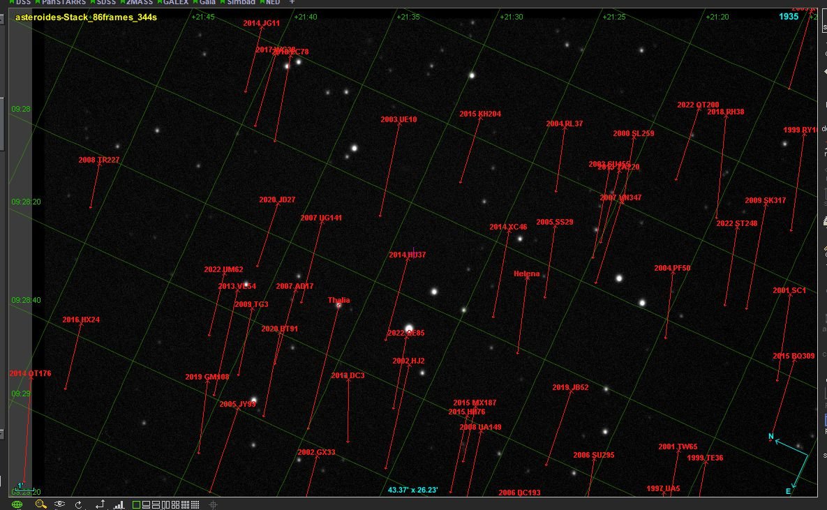
Task: Select the 2005 SS29 asteroid label
Action: click(554, 222)
